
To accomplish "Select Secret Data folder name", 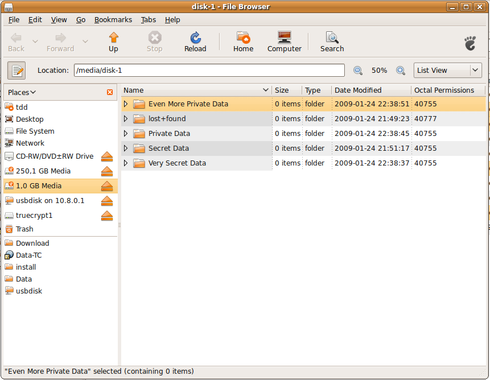I will tap(169, 148).
